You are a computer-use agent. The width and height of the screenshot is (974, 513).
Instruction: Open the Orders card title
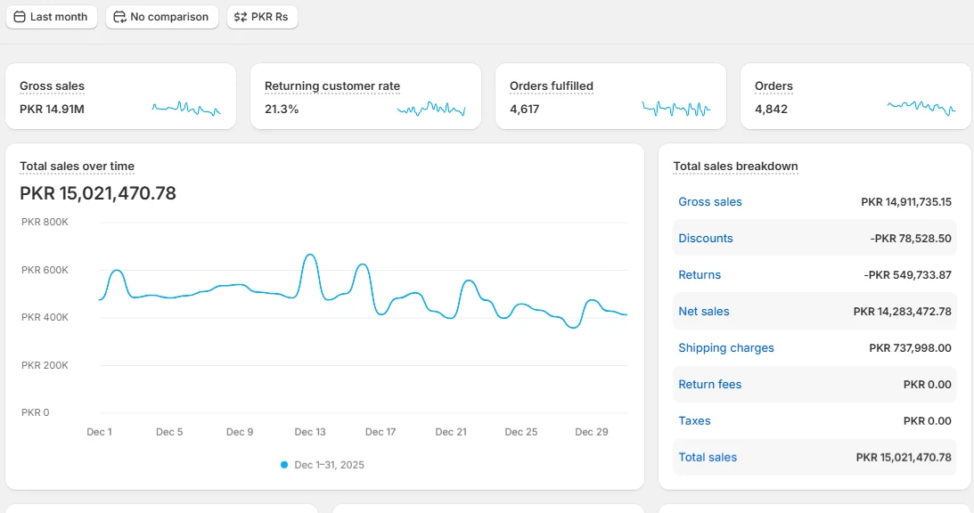774,86
